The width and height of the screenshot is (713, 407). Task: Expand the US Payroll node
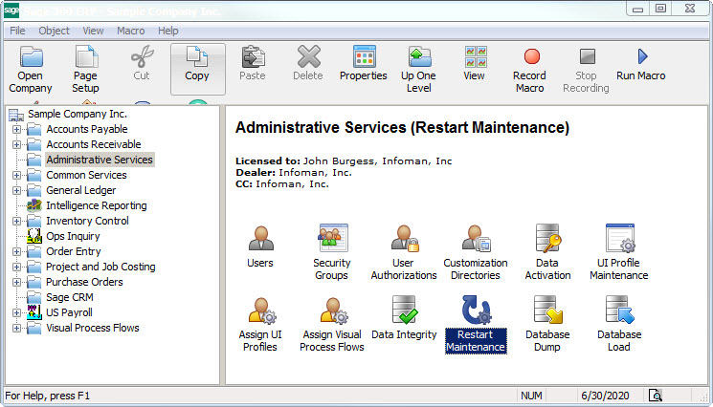pyautogui.click(x=17, y=312)
